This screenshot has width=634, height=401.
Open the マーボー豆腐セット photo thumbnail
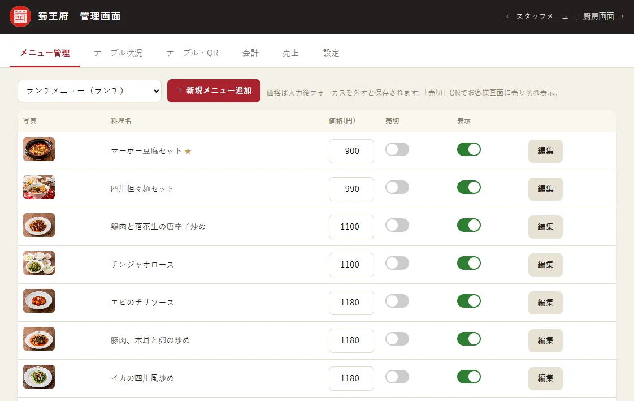click(39, 149)
